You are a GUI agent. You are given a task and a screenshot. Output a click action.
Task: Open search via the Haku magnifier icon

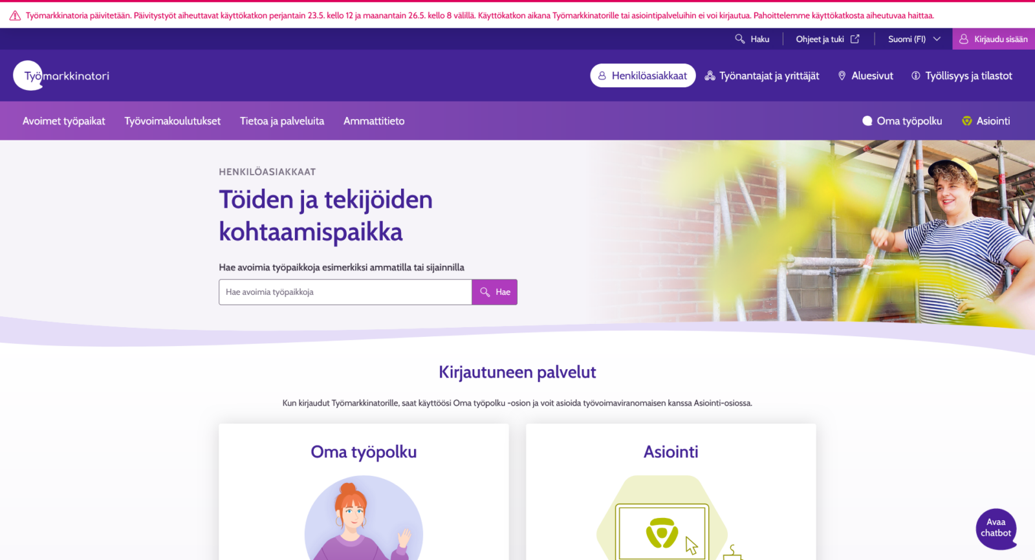click(740, 39)
